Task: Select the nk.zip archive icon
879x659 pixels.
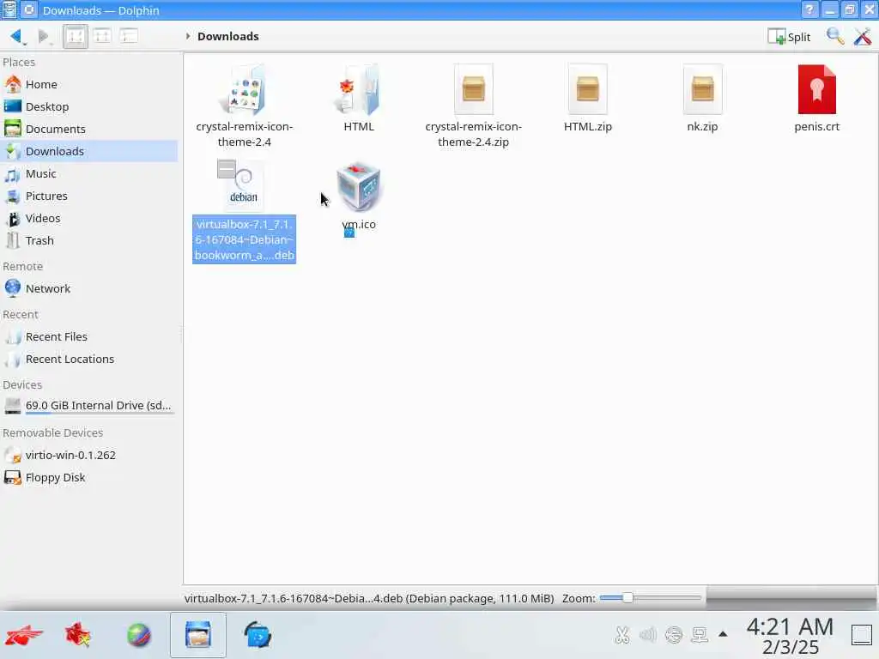Action: (702, 89)
